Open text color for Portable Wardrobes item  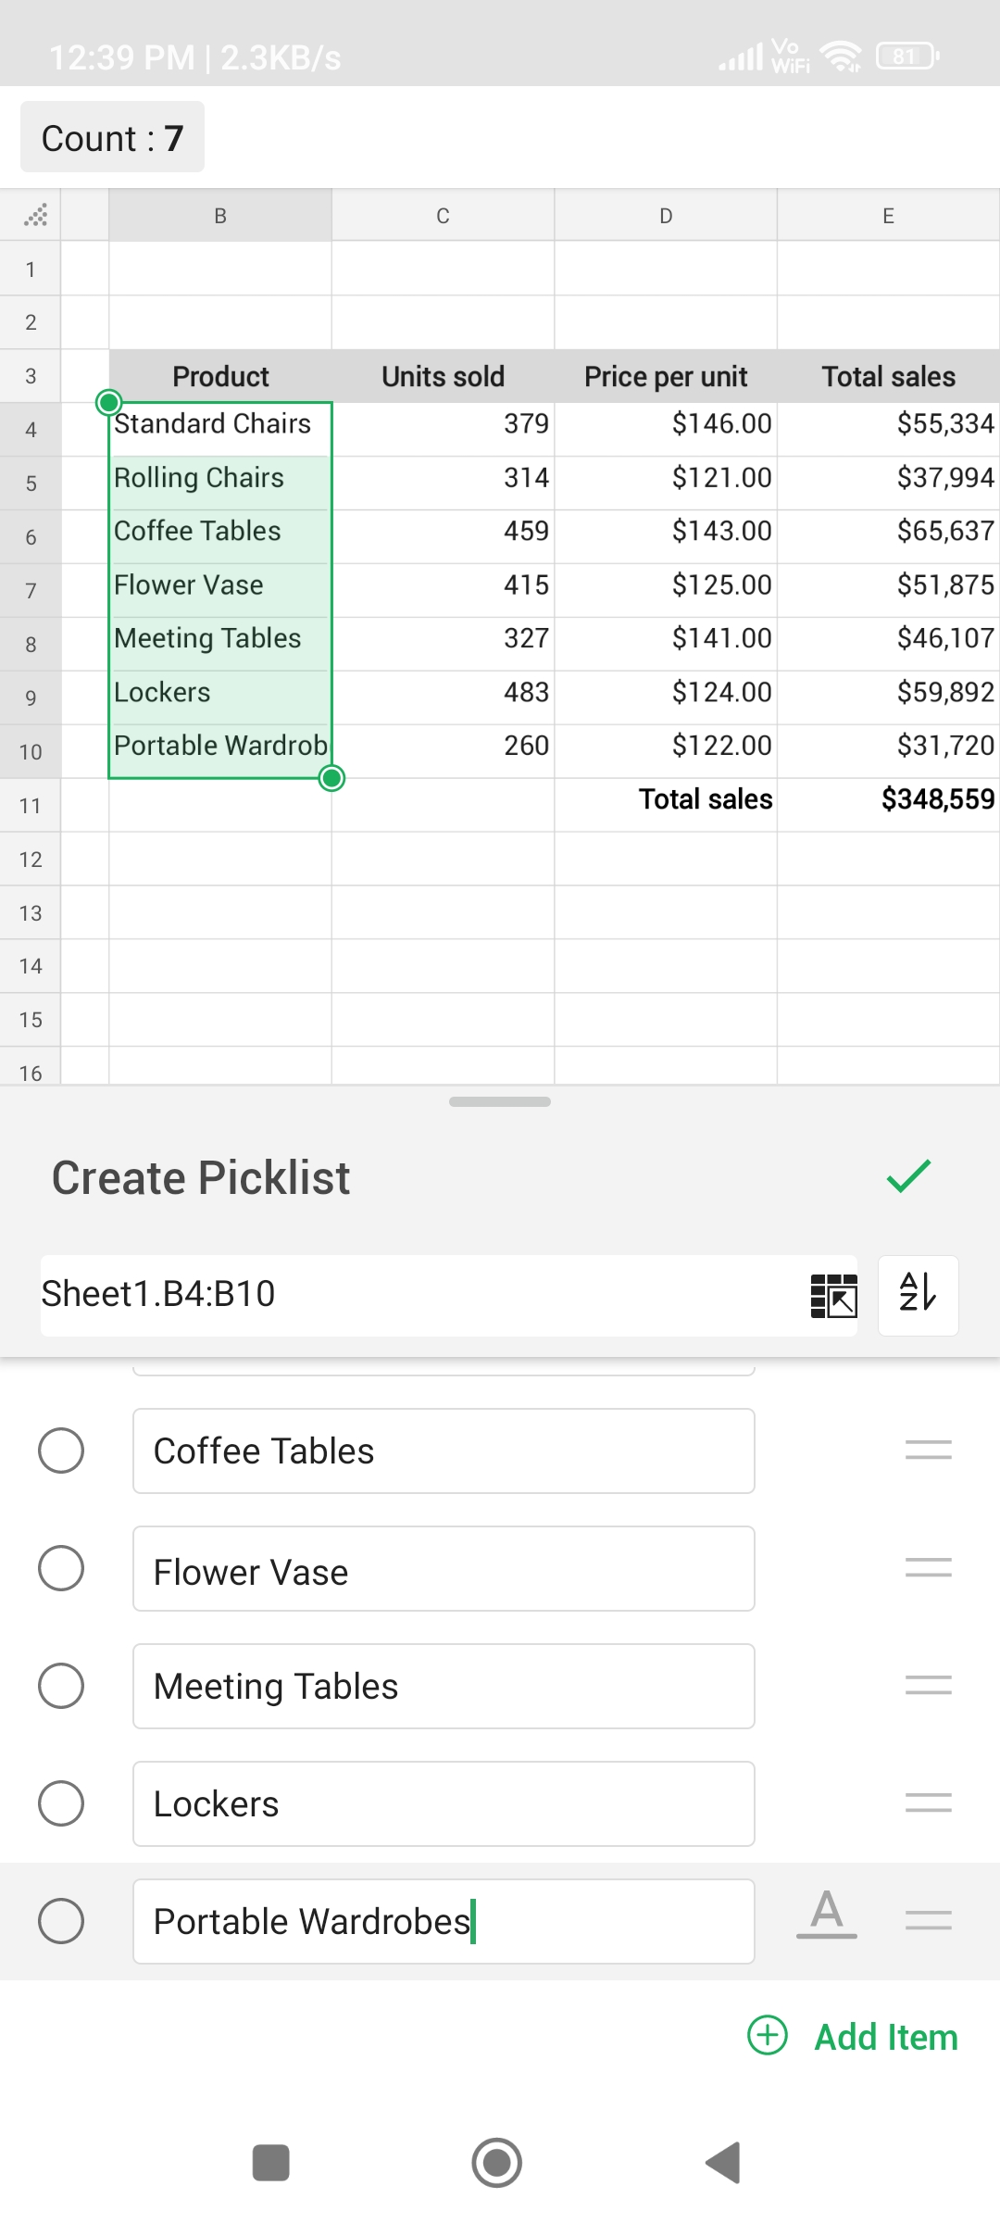826,1914
